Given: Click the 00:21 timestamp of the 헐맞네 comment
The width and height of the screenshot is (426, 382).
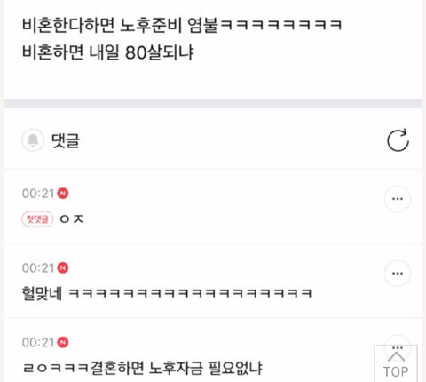Looking at the screenshot, I should 38,268.
